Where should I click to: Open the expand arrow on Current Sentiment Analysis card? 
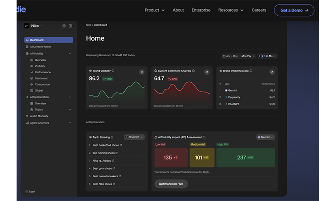click(207, 72)
